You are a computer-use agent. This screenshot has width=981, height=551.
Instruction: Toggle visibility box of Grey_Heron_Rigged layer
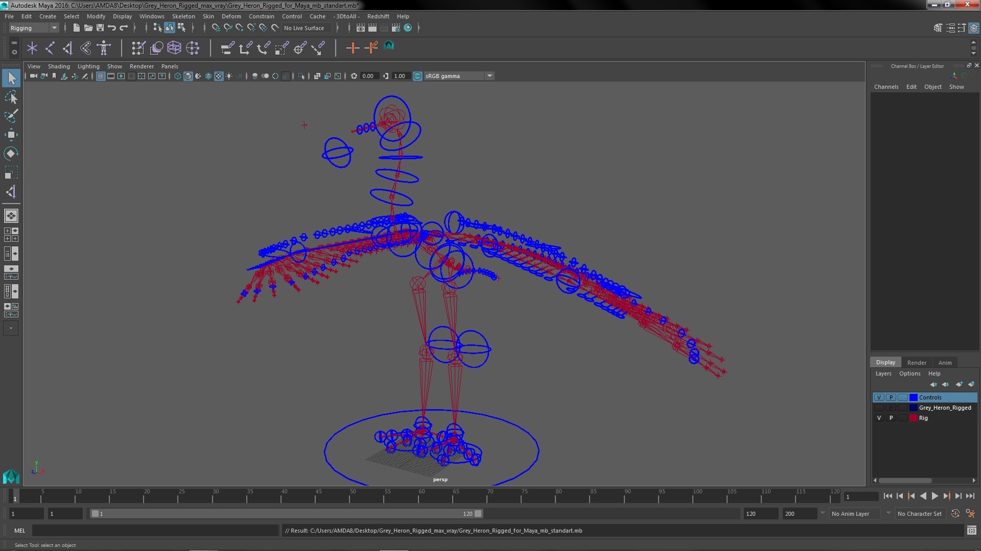[879, 408]
